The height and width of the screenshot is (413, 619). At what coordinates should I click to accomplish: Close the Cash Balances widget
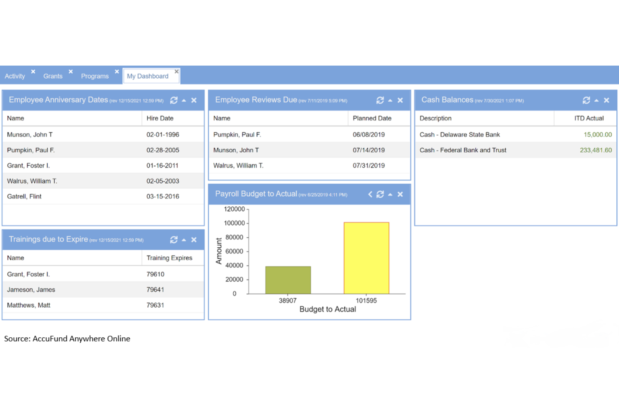coord(607,100)
